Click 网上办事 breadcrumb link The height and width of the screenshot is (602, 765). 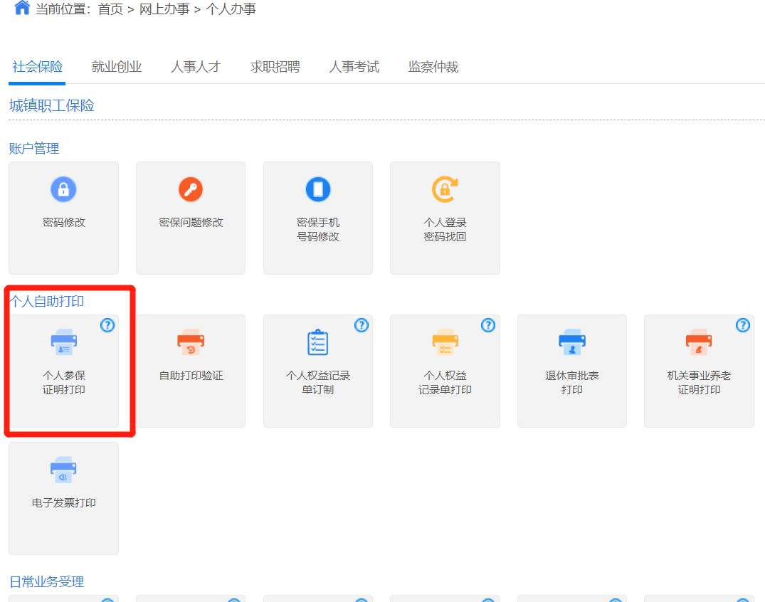tap(164, 9)
